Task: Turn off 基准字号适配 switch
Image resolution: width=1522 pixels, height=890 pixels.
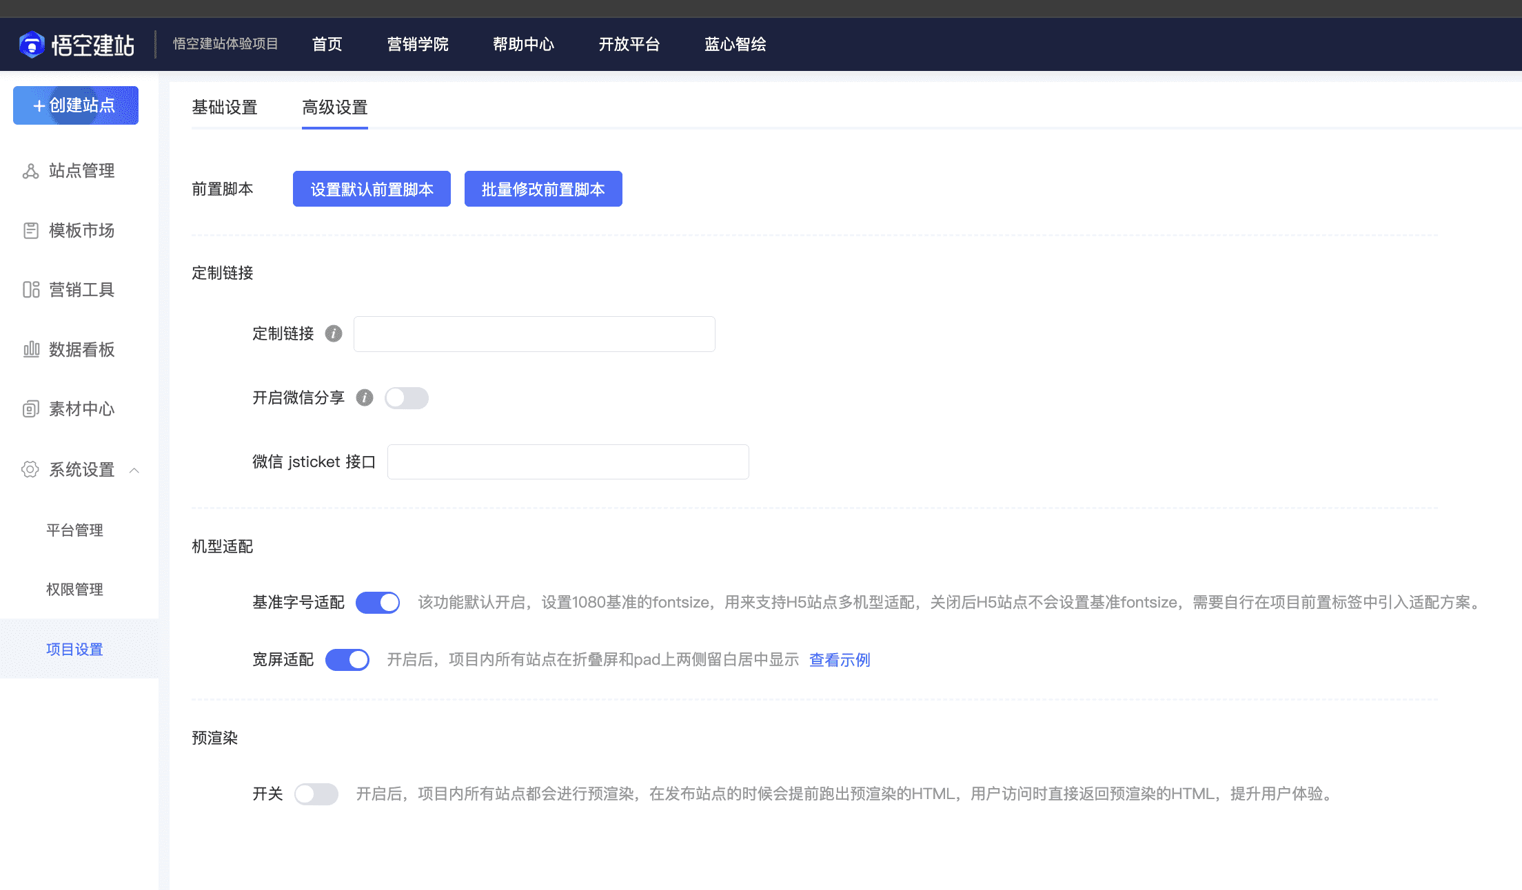Action: pos(378,603)
